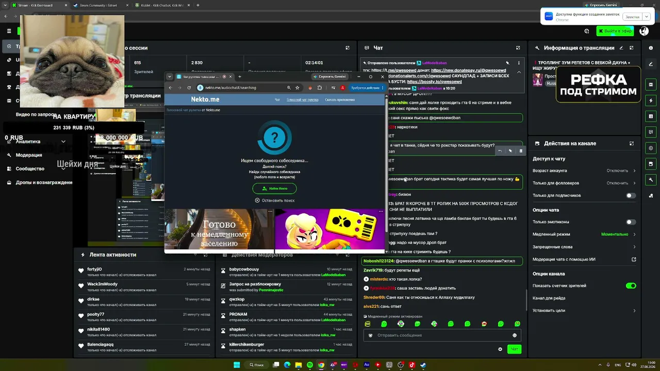Open the hamburger menu in Kick dashboard
The width and height of the screenshot is (660, 371).
(9, 31)
